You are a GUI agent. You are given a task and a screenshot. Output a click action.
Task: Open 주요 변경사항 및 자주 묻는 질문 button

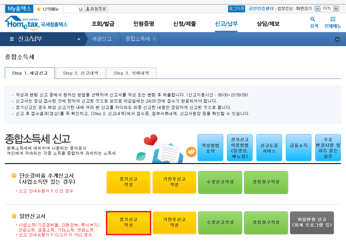point(328,148)
